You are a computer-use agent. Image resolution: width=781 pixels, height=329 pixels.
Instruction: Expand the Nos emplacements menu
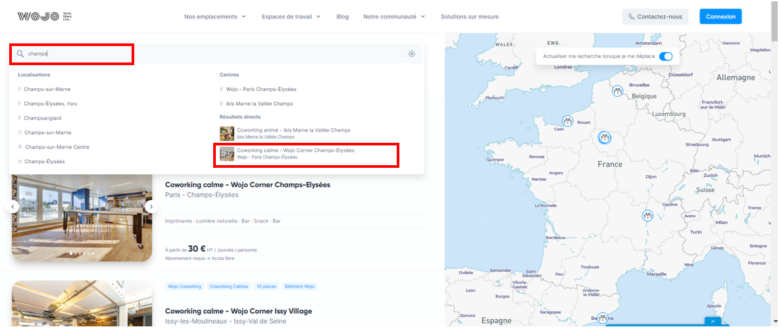[x=215, y=16]
